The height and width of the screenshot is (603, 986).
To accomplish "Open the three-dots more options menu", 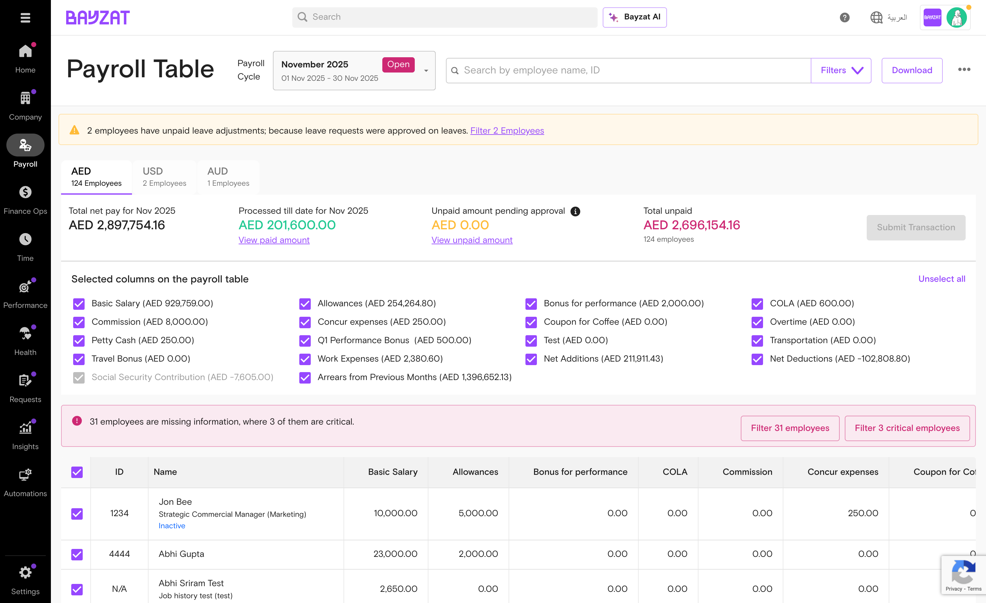I will click(x=964, y=70).
